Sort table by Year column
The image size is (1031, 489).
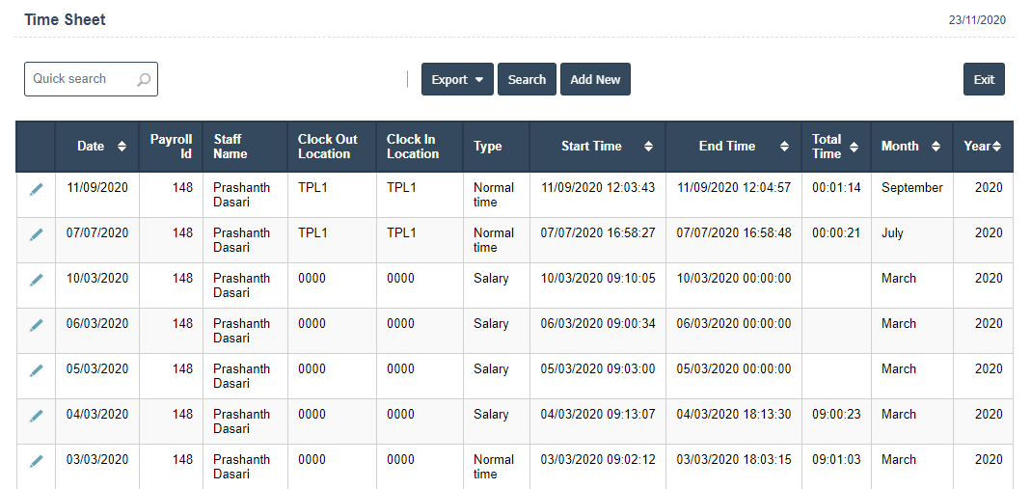pos(996,147)
